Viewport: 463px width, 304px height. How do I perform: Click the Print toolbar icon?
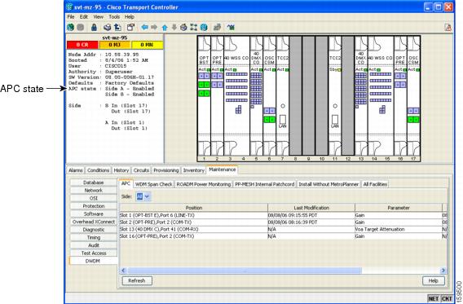107,28
